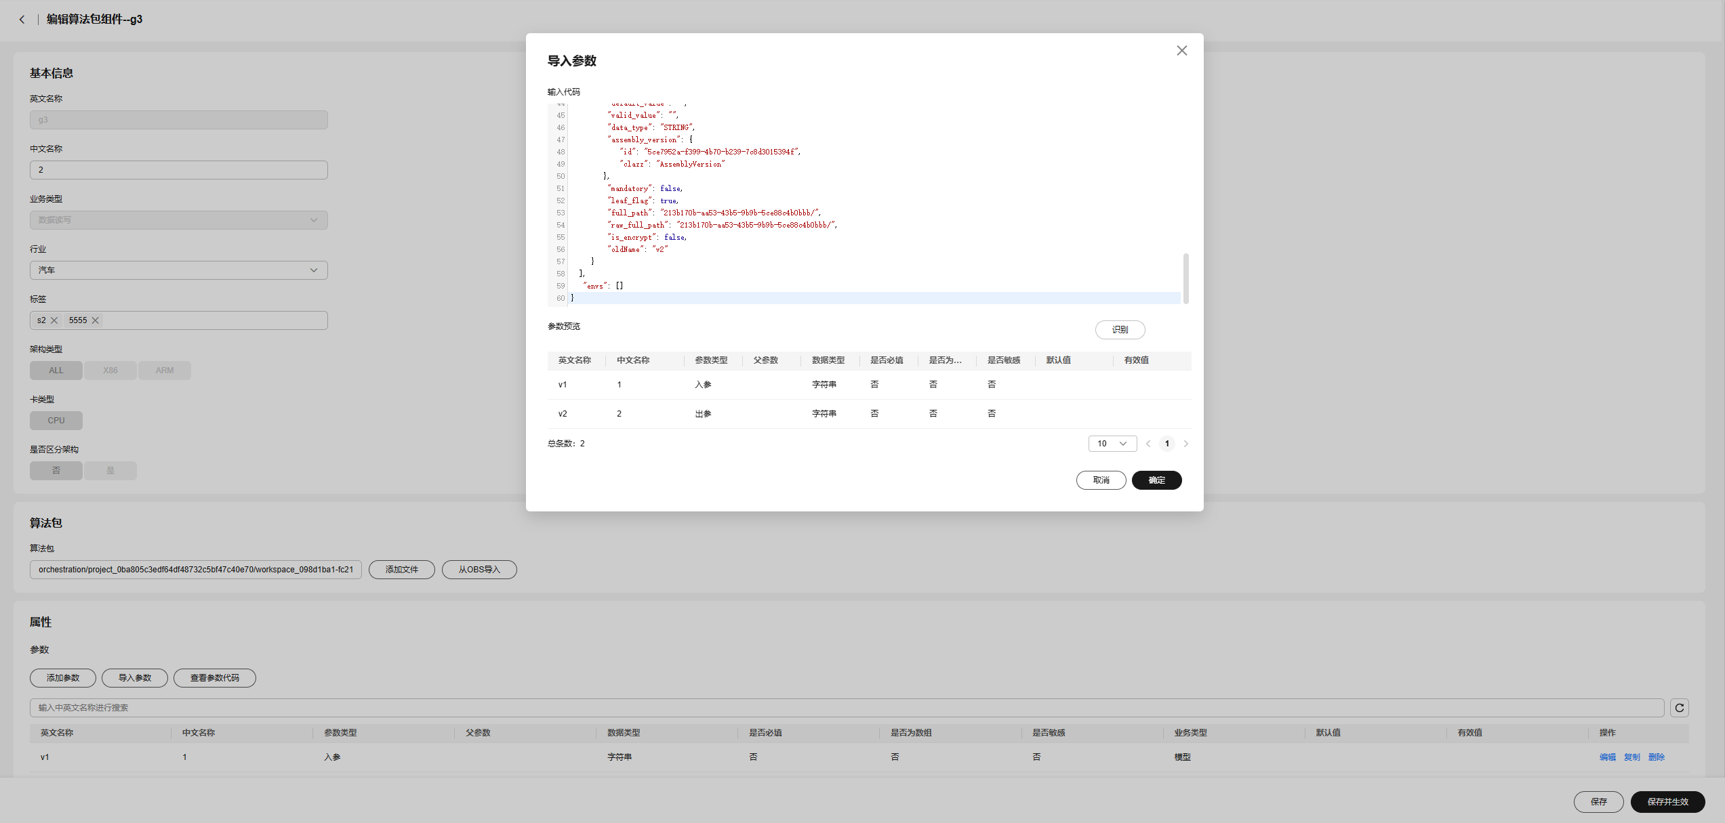The image size is (1725, 823).
Task: Choose 是 for 是否区分架构
Action: (x=110, y=471)
